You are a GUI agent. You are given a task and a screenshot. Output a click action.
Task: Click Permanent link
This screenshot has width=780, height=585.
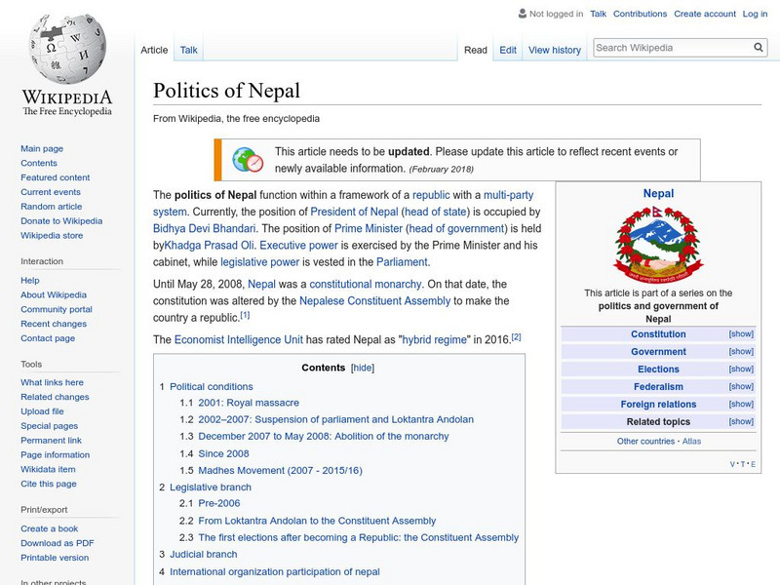52,440
